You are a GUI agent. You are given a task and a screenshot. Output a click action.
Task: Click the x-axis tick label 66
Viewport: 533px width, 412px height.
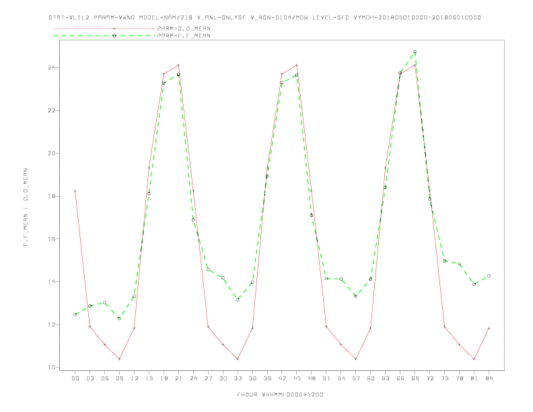pos(400,378)
